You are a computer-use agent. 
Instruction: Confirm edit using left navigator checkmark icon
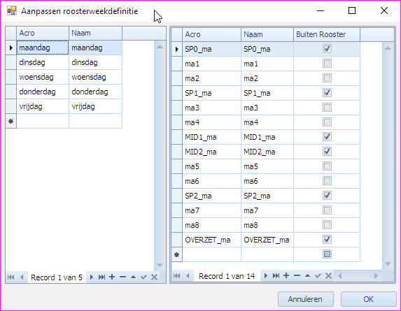coord(143,277)
